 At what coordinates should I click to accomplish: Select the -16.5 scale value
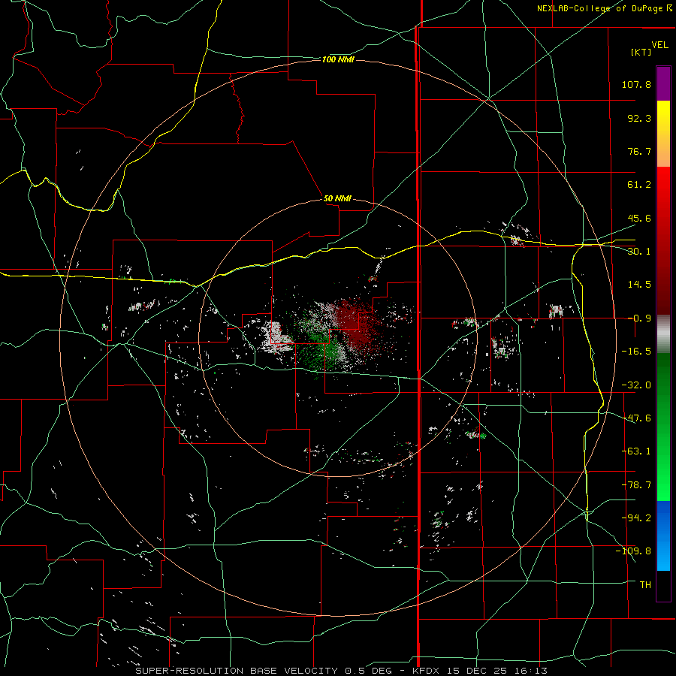636,352
